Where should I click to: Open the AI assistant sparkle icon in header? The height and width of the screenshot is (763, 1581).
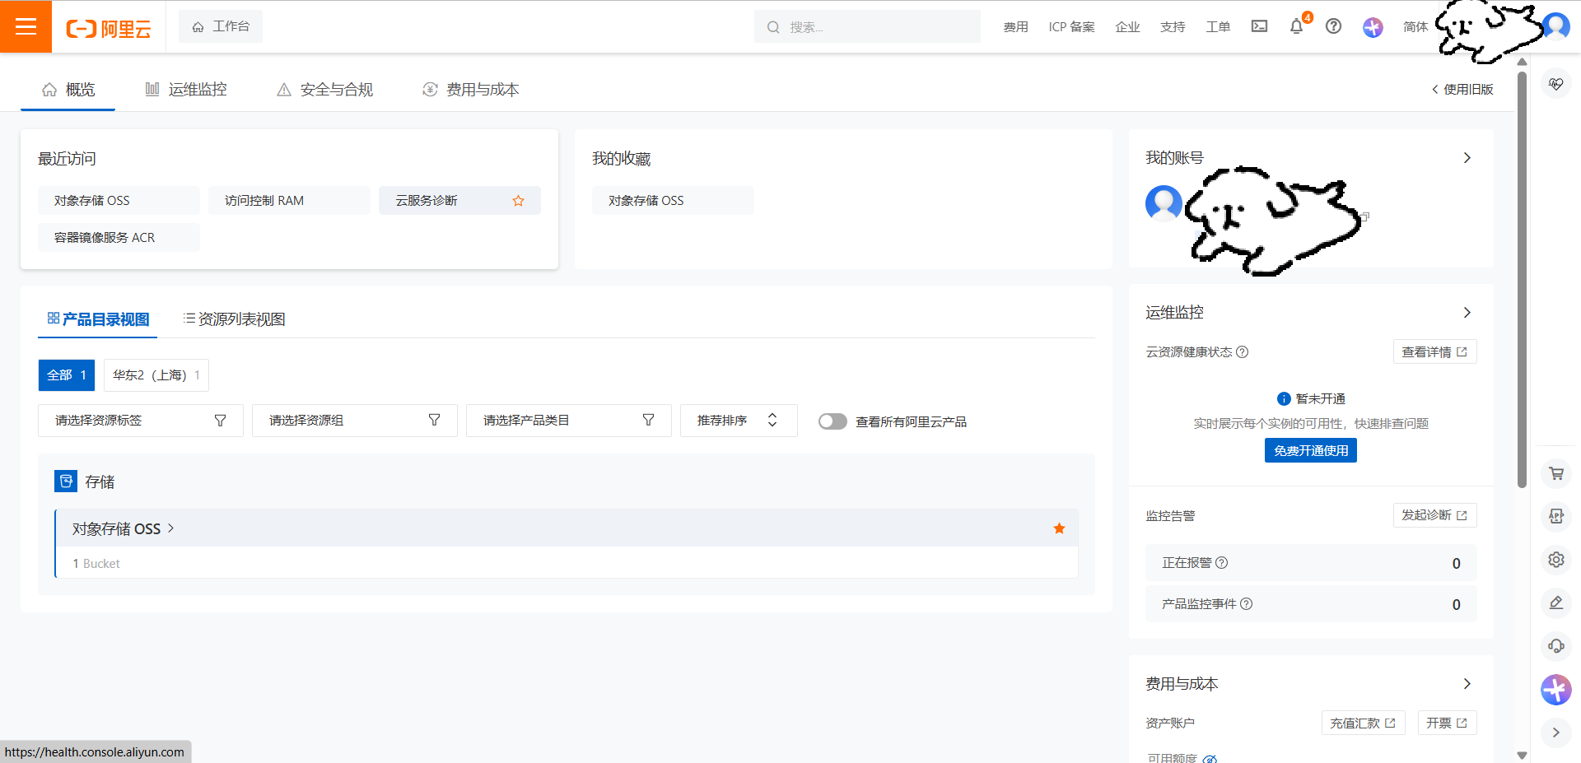click(1373, 27)
